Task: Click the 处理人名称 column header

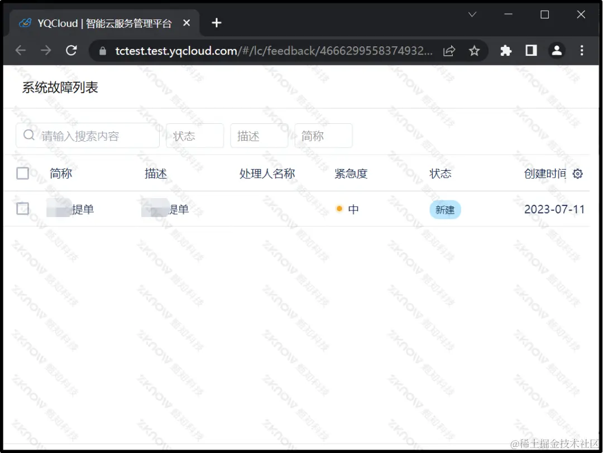Action: click(x=267, y=174)
